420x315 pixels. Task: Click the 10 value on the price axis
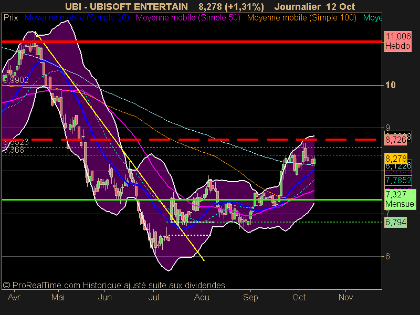(x=390, y=85)
